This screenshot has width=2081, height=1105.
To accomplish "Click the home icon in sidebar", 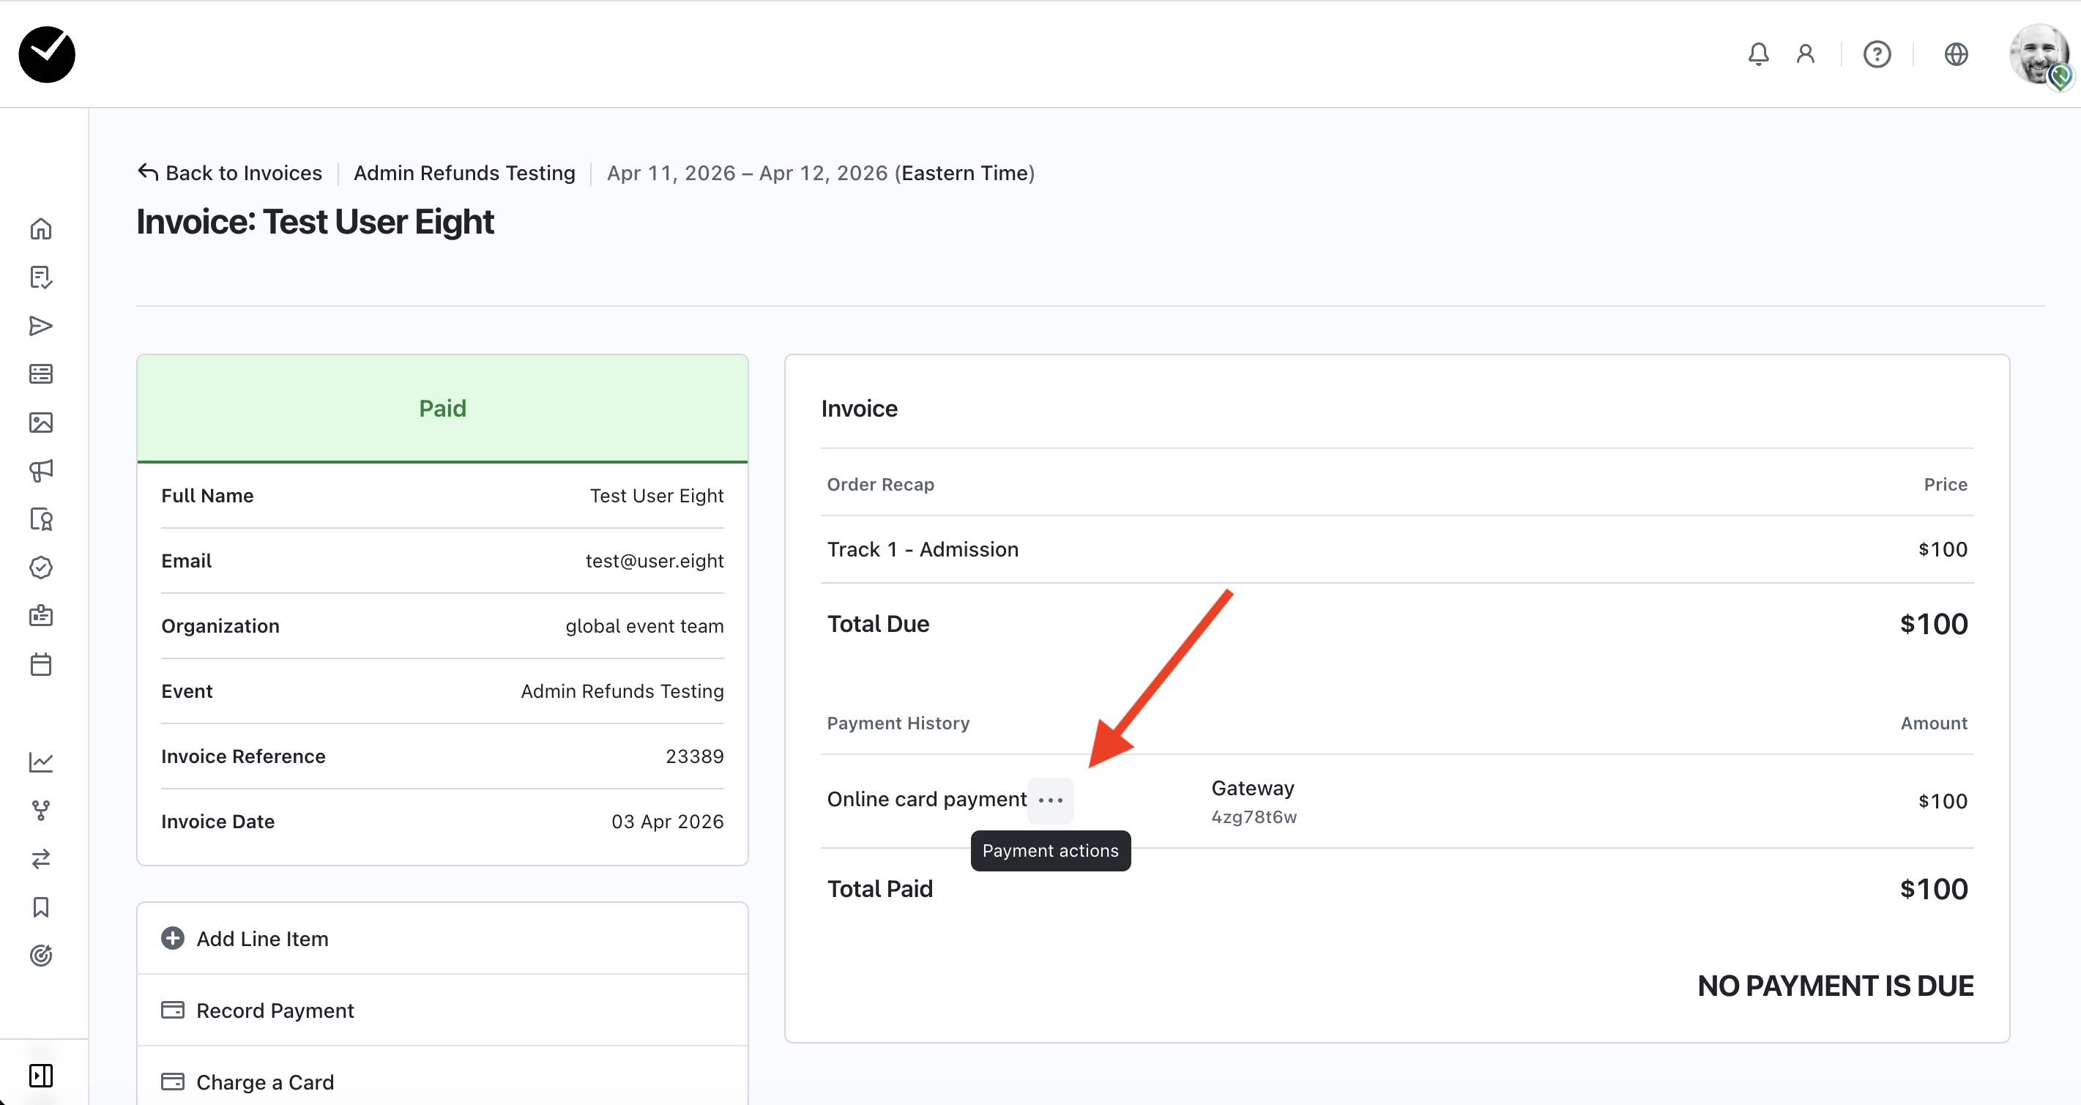I will (x=40, y=229).
